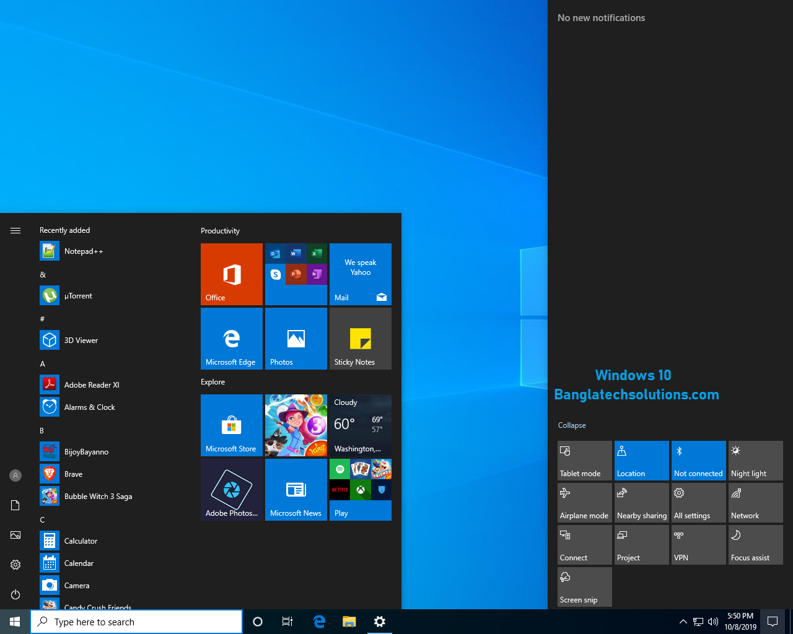Open Settings gear in Start sidebar
Viewport: 793px width, 634px height.
15,565
